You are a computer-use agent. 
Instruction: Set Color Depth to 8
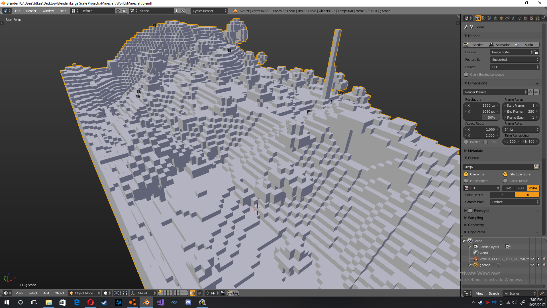click(502, 195)
